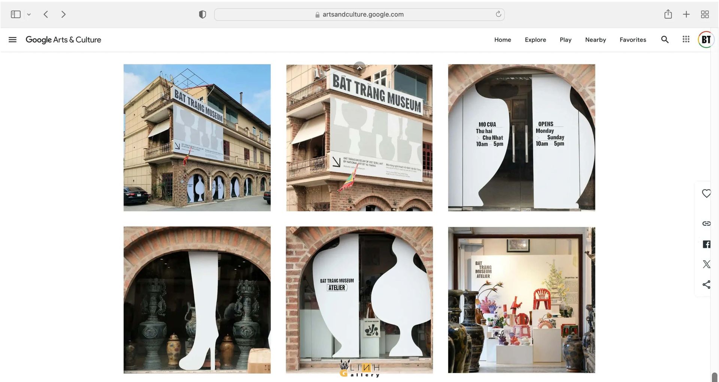Open the generic share icon

706,285
